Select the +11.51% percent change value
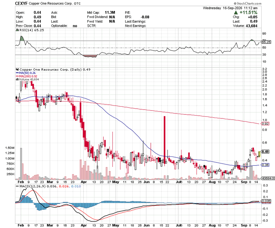The height and width of the screenshot is (228, 275). [x=248, y=13]
